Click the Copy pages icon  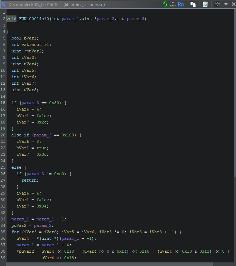(x=193, y=4)
